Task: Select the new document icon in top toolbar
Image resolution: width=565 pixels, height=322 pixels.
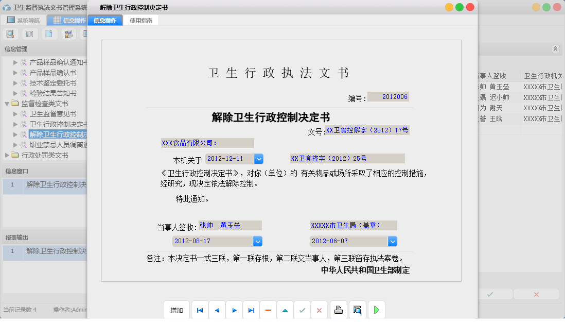Action: [48, 33]
